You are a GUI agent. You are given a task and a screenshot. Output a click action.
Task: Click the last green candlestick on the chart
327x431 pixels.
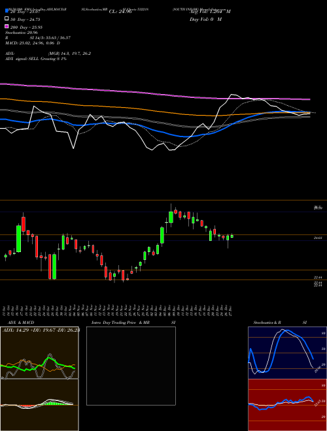coord(232,236)
